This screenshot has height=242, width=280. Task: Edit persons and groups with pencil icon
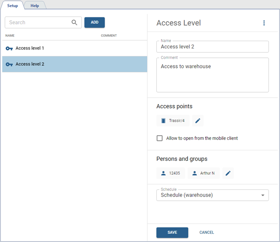[x=228, y=173]
